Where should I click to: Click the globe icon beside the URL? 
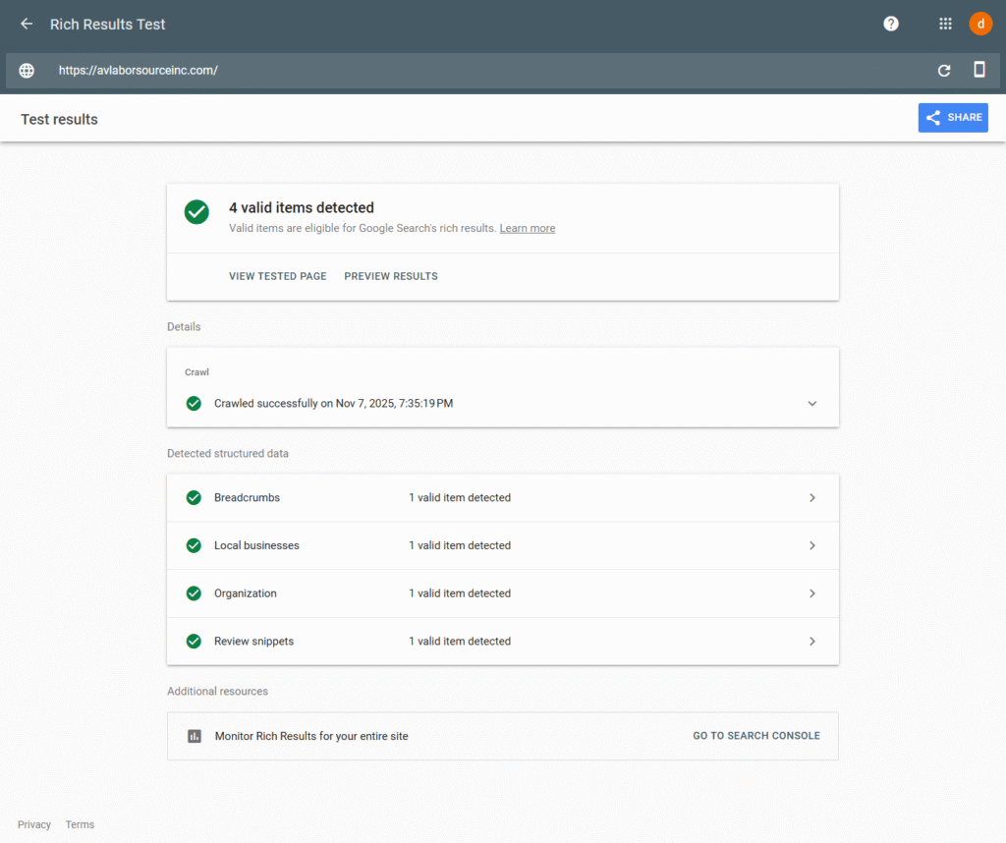pos(27,71)
